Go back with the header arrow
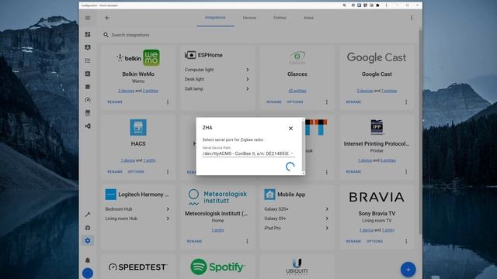Screen dimensions: 497x279 tap(107, 18)
